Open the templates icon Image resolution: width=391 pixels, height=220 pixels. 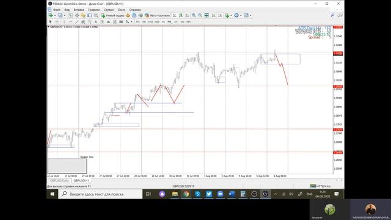pos(246,15)
